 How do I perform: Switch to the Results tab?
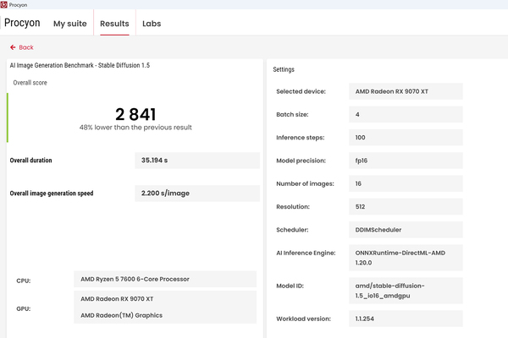114,24
